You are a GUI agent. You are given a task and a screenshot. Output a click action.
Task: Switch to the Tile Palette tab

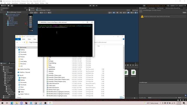point(151,8)
